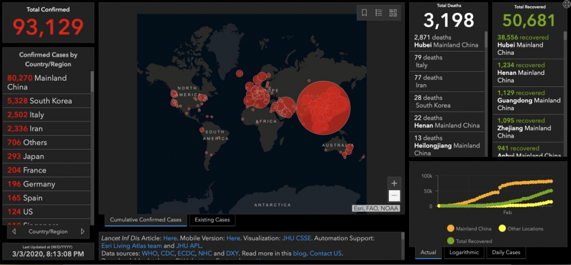Go to next list with right arrow
The image size is (571, 265).
[x=83, y=231]
